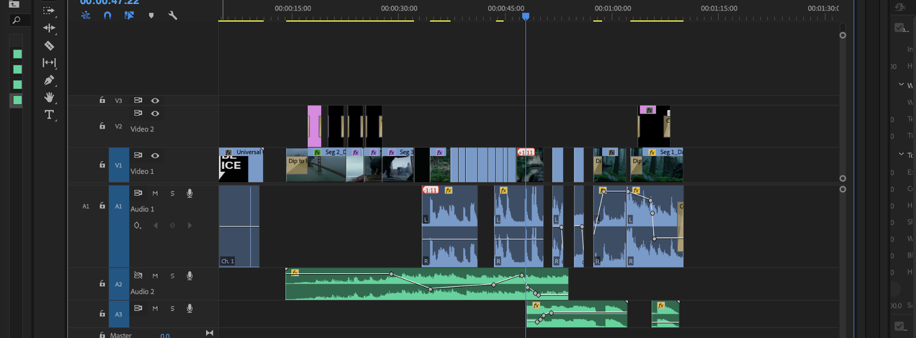Enable voice-over record on A3
Viewport: 916px width, 338px height.
189,308
